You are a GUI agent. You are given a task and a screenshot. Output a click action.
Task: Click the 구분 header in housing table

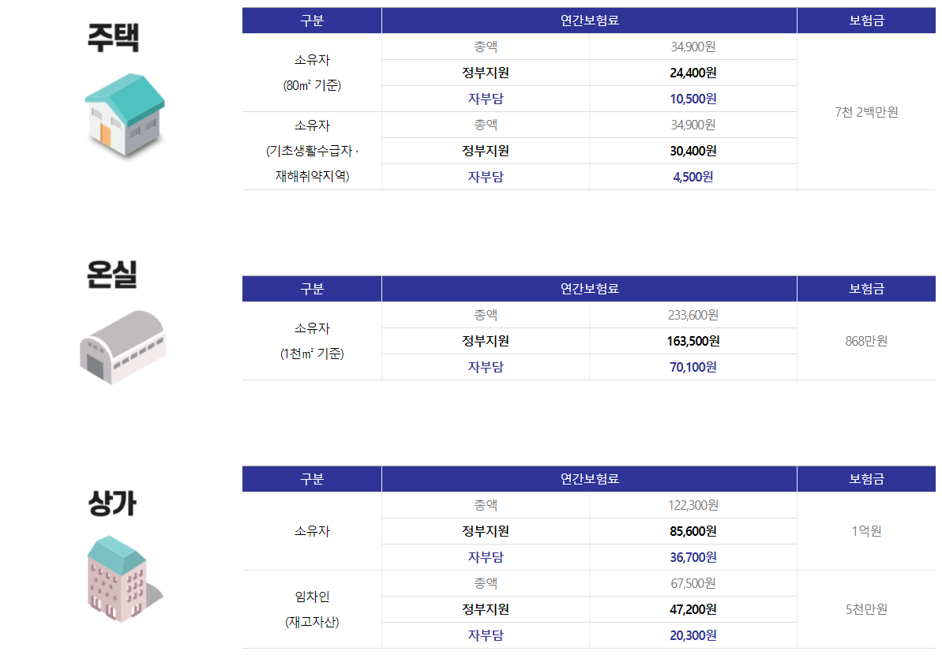[x=312, y=21]
